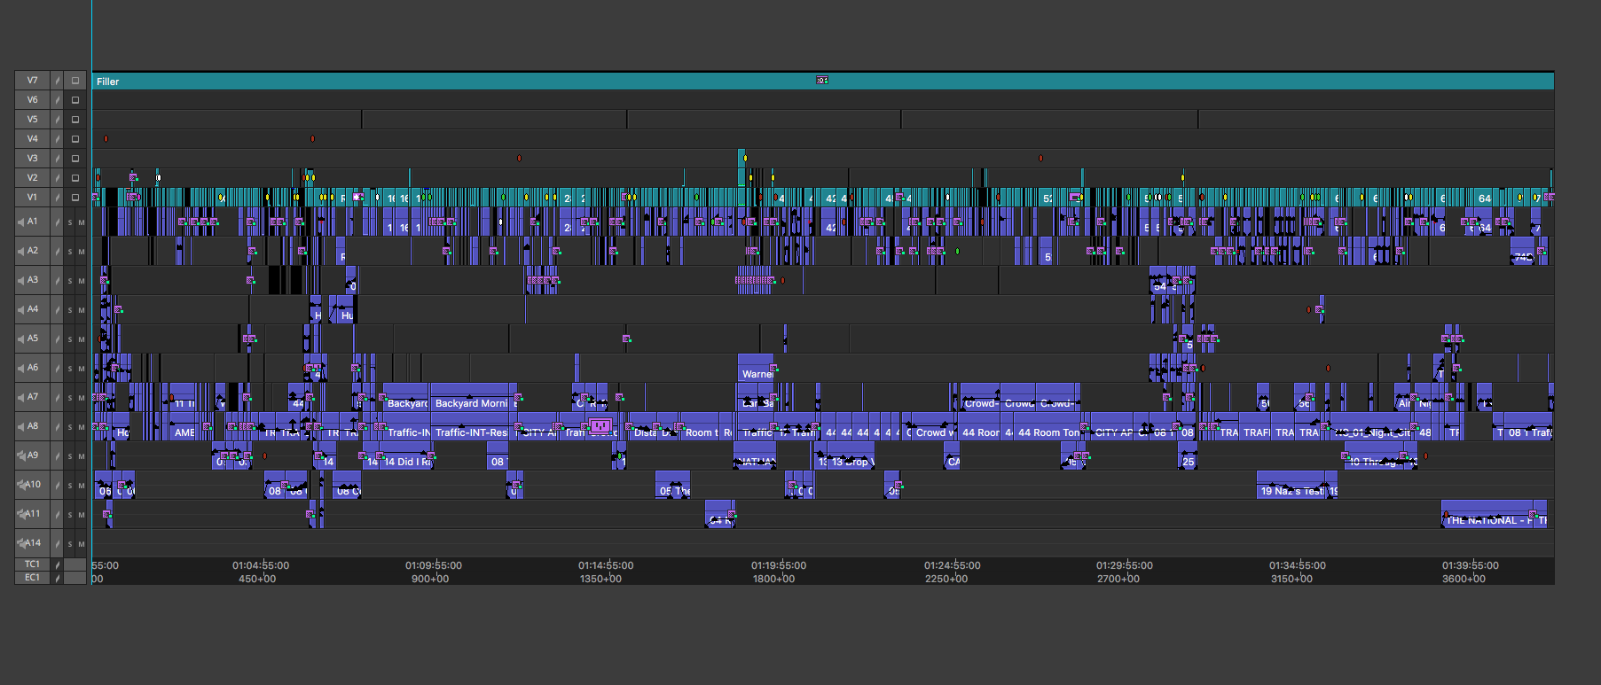This screenshot has height=685, width=1601.
Task: Toggle the sync lock slash on track A14
Action: [x=57, y=543]
